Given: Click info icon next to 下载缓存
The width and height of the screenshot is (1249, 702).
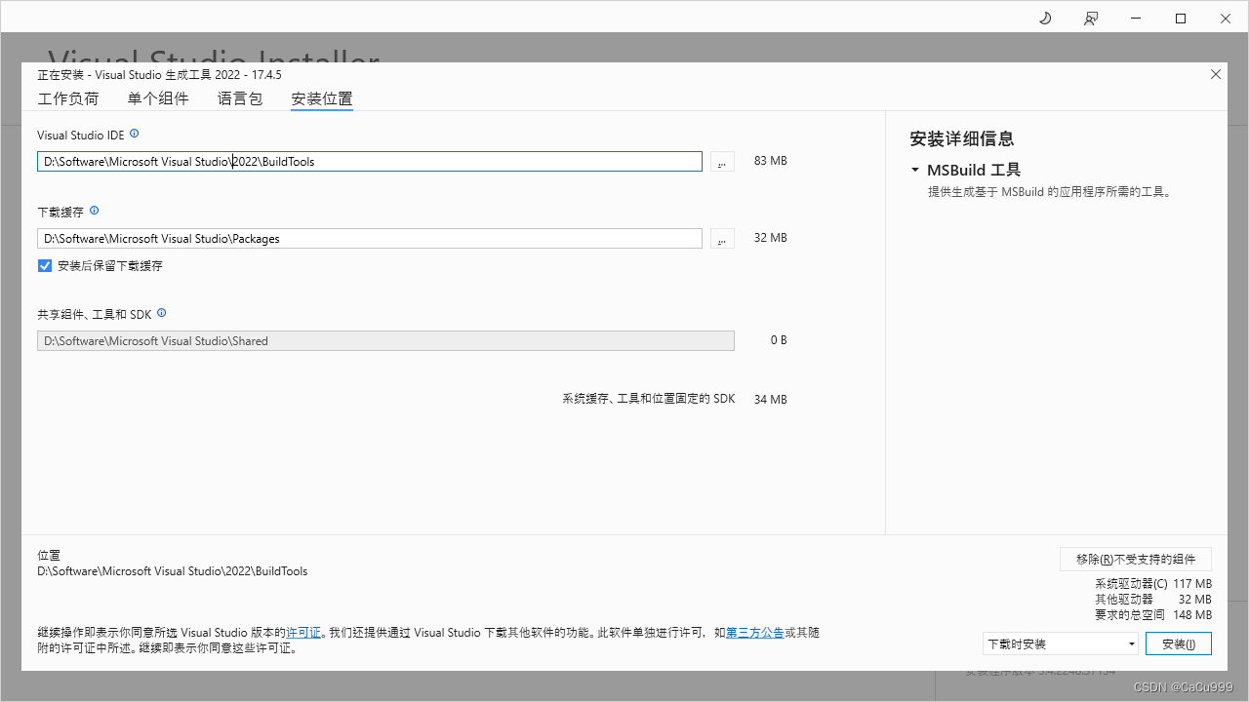Looking at the screenshot, I should click(x=95, y=211).
